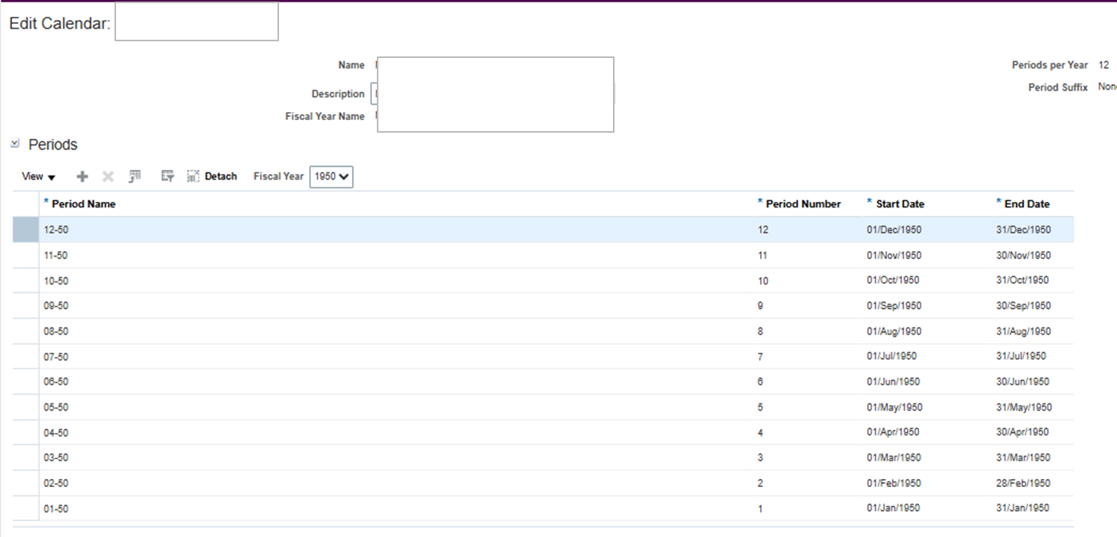Select period name 02-50

click(56, 483)
